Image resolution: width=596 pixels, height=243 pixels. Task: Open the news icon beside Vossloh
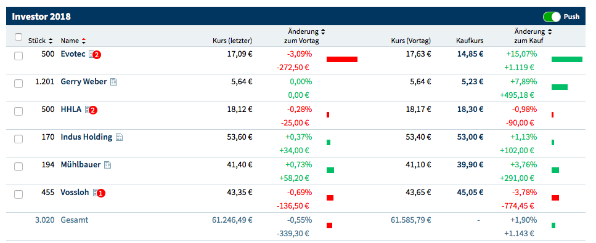tap(96, 193)
